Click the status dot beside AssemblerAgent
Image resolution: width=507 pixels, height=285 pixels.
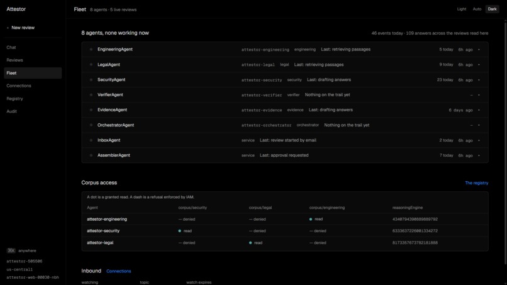[x=91, y=155]
